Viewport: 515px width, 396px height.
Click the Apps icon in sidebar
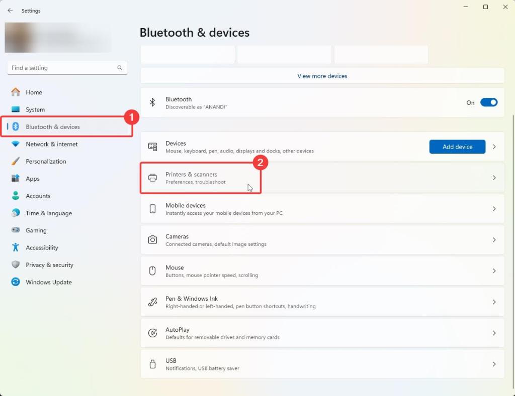pyautogui.click(x=16, y=178)
